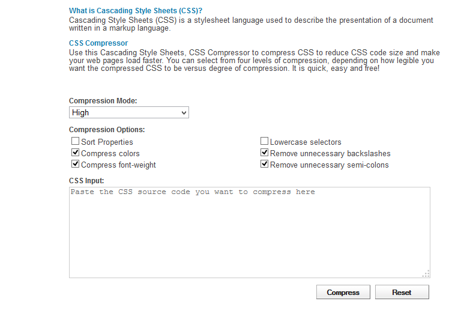458x322 pixels.
Task: Click the 'What is Cascading Style Sheets (CSS)?' heading
Action: [x=136, y=11]
